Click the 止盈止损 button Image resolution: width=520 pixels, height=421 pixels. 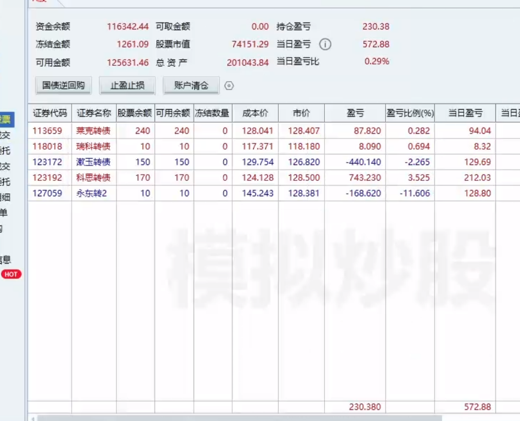pos(127,86)
